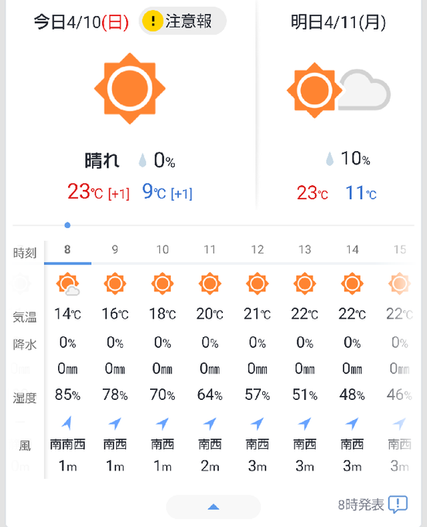Click the yellow 注意報 warning badge
Viewport: 427px width, 527px height.
click(x=183, y=21)
